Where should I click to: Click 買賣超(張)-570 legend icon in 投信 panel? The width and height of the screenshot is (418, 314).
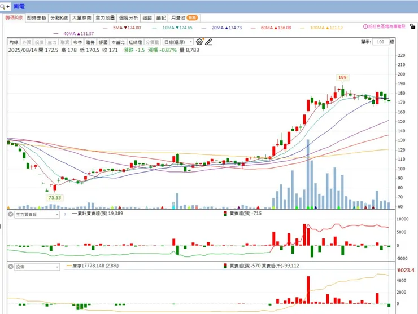pyautogui.click(x=225, y=266)
